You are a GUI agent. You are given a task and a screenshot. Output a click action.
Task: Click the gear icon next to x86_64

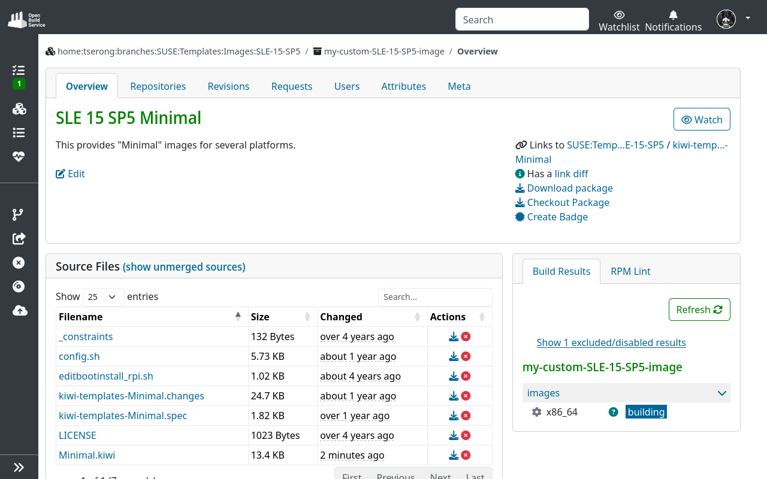point(536,412)
